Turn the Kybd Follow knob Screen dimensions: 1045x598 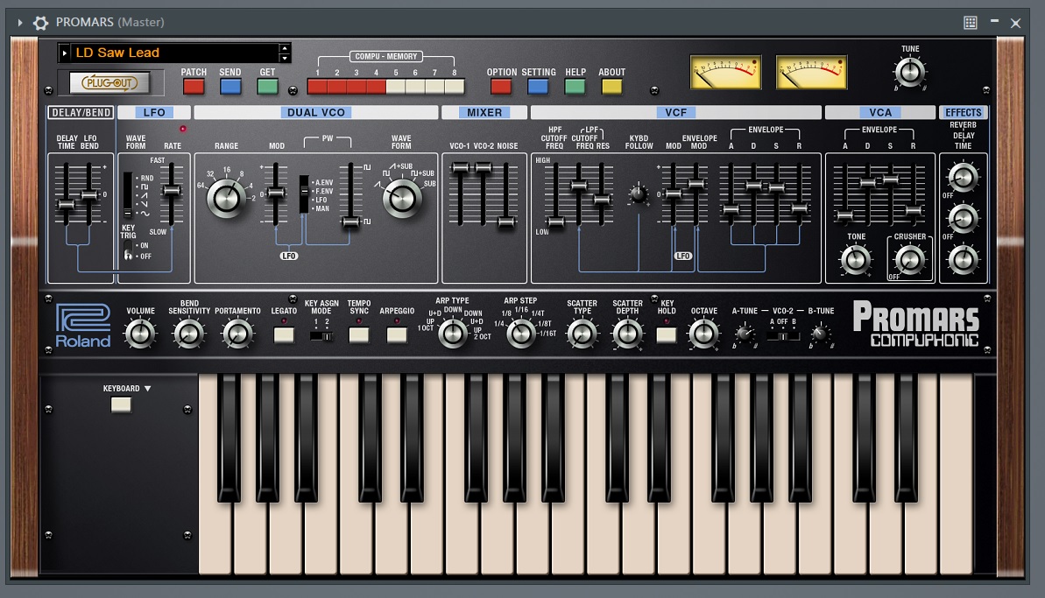point(639,194)
